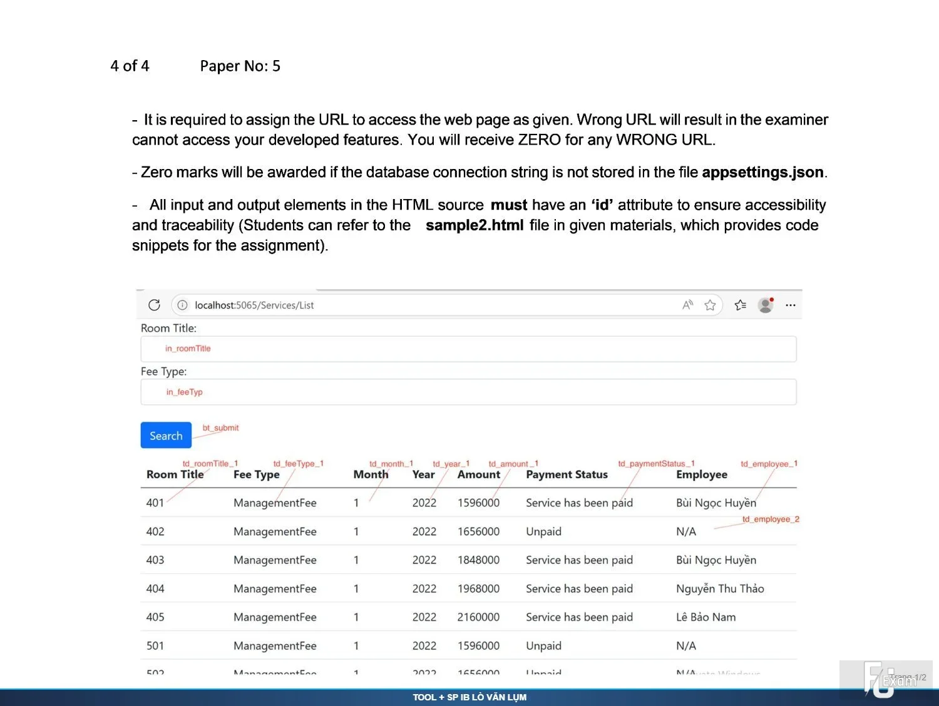Image resolution: width=939 pixels, height=706 pixels.
Task: Add this page to favorites with the star
Action: tap(710, 305)
